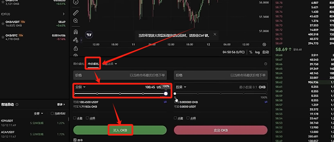334x142 pixels.
Task: Select the 市价委托 tab
Action: (x=93, y=64)
